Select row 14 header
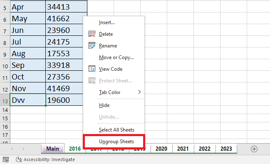The width and height of the screenshot is (270, 164). click(5, 110)
